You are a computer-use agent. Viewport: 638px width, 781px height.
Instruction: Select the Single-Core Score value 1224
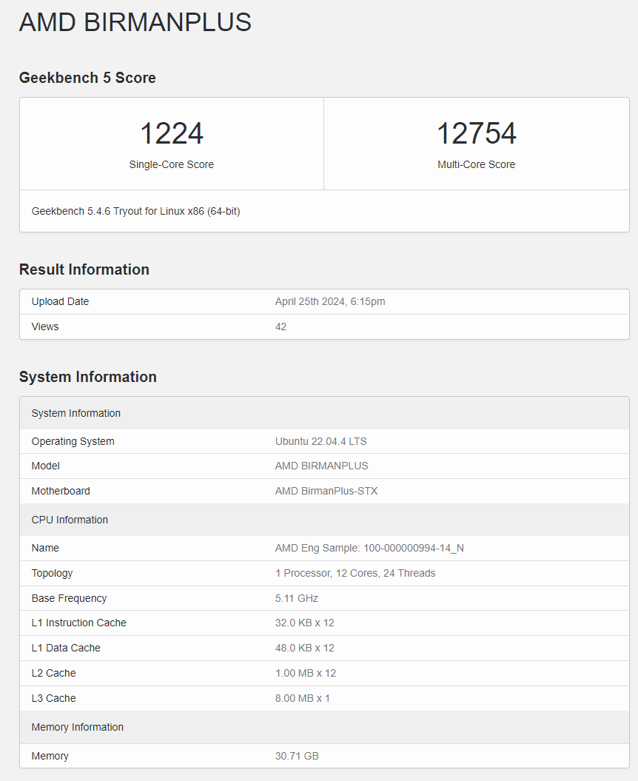pyautogui.click(x=172, y=133)
